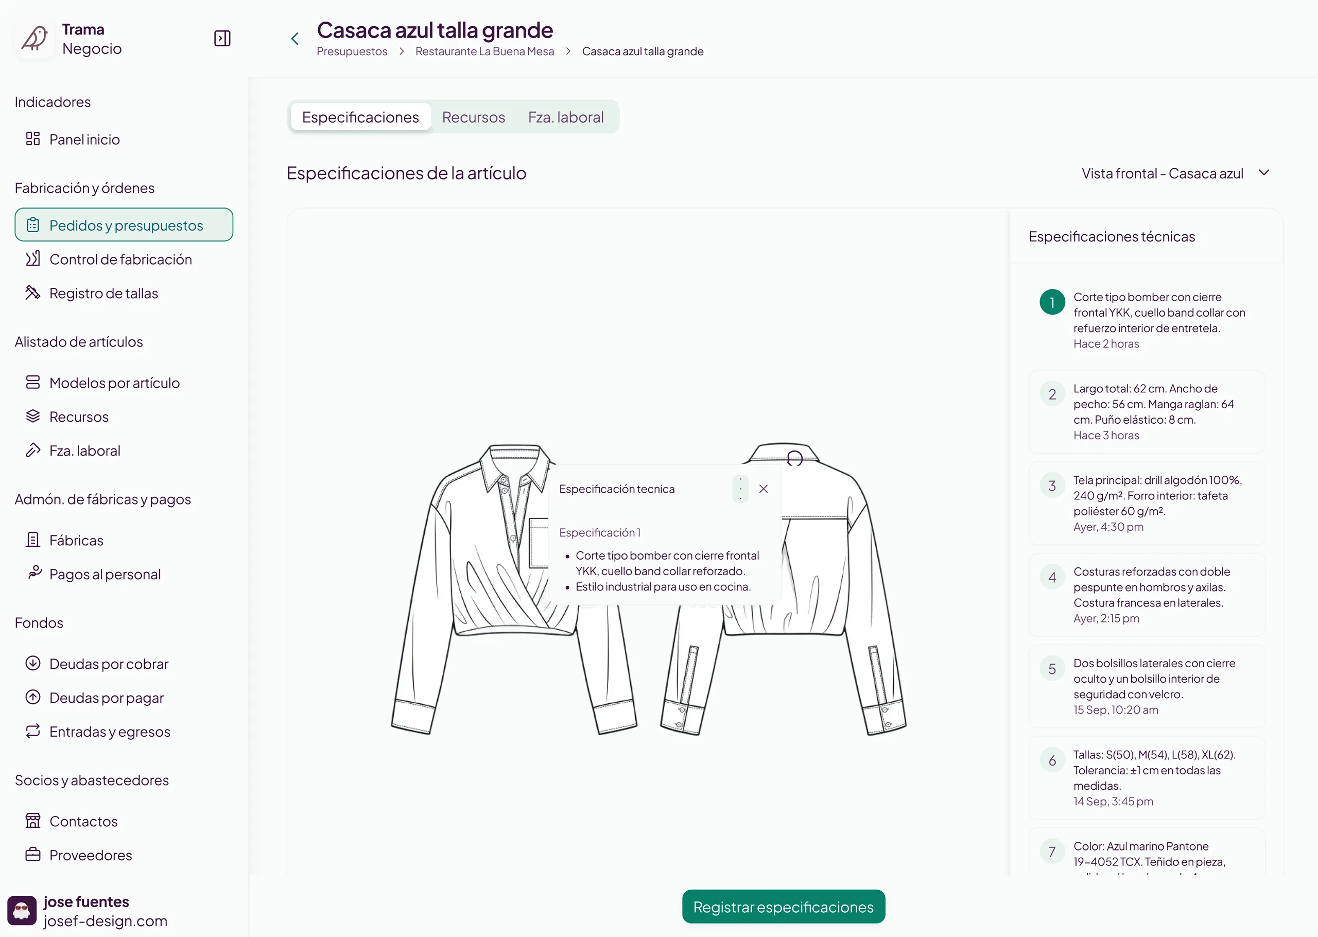
Task: Click the Deudas por pagar arrow icon
Action: point(33,698)
